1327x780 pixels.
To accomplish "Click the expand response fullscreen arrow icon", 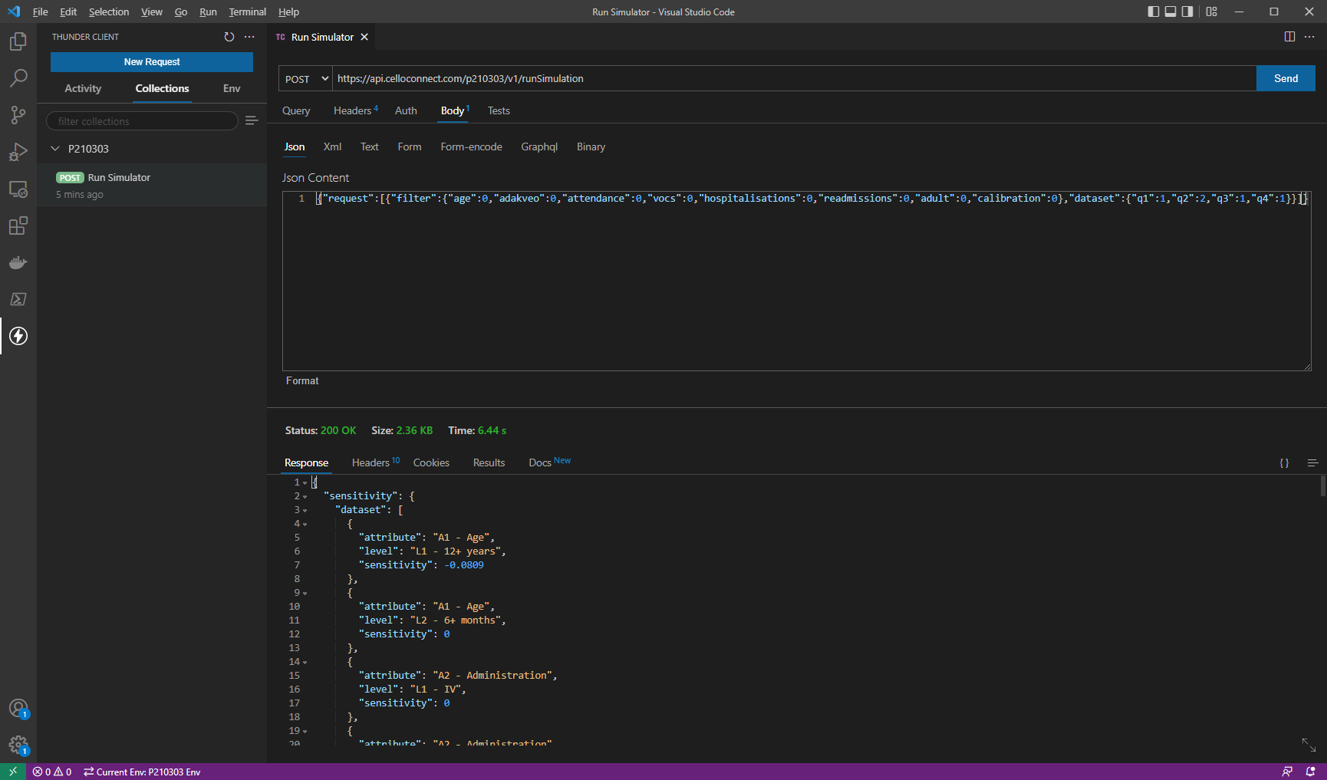I will tap(1309, 745).
